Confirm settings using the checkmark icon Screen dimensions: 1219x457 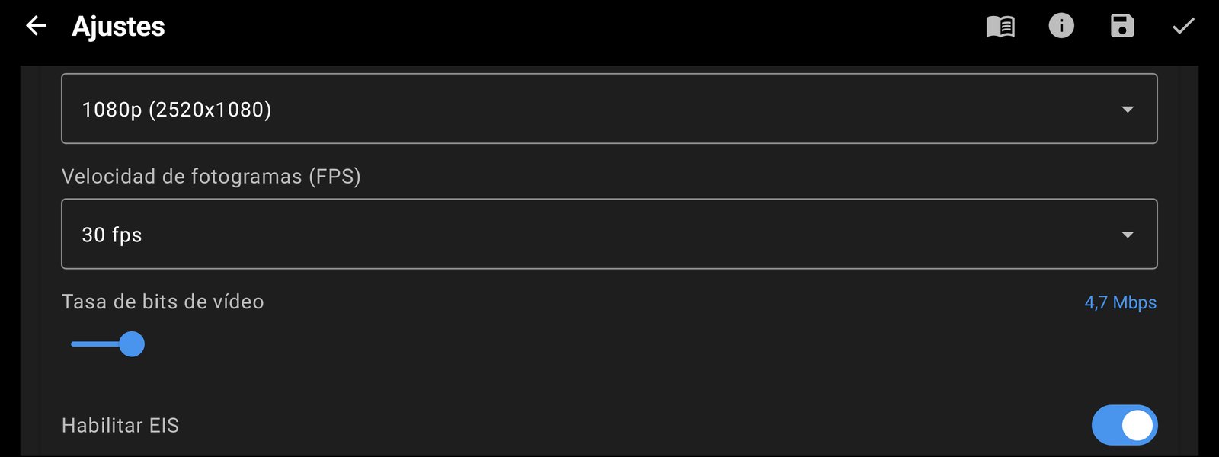click(1183, 27)
